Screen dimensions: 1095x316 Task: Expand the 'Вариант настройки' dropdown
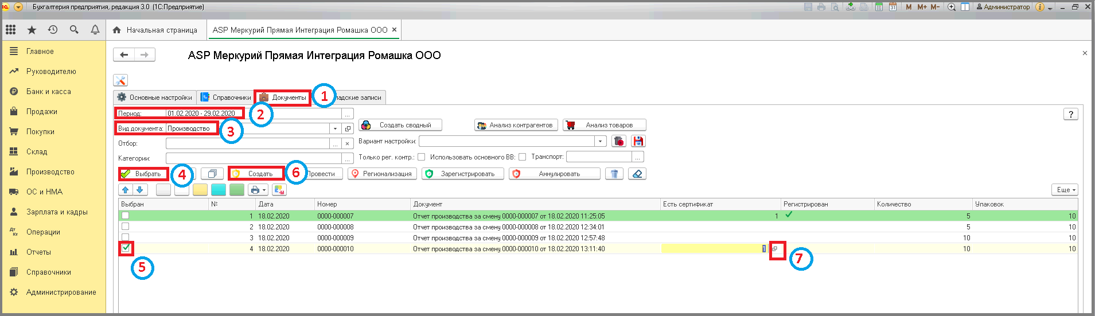click(600, 141)
